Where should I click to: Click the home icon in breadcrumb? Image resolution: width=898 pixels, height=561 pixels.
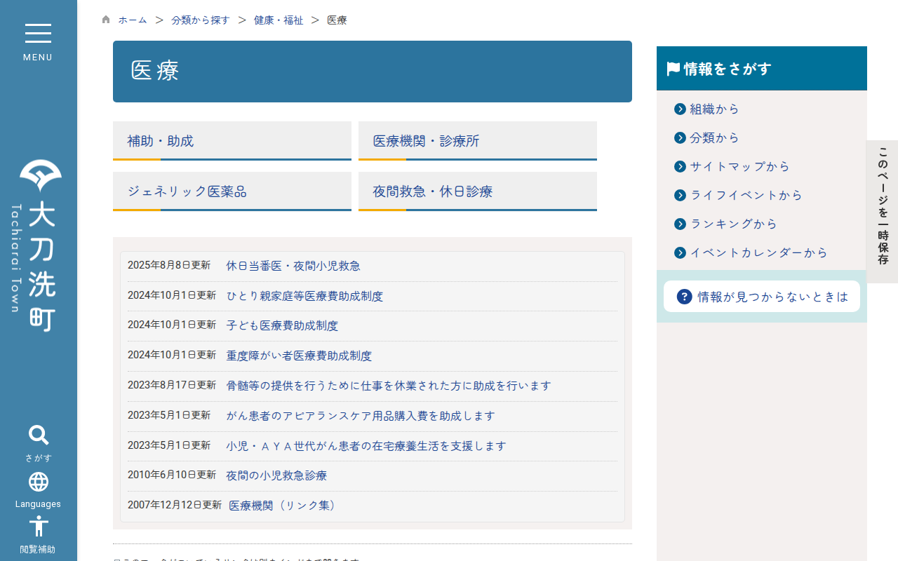click(x=106, y=20)
